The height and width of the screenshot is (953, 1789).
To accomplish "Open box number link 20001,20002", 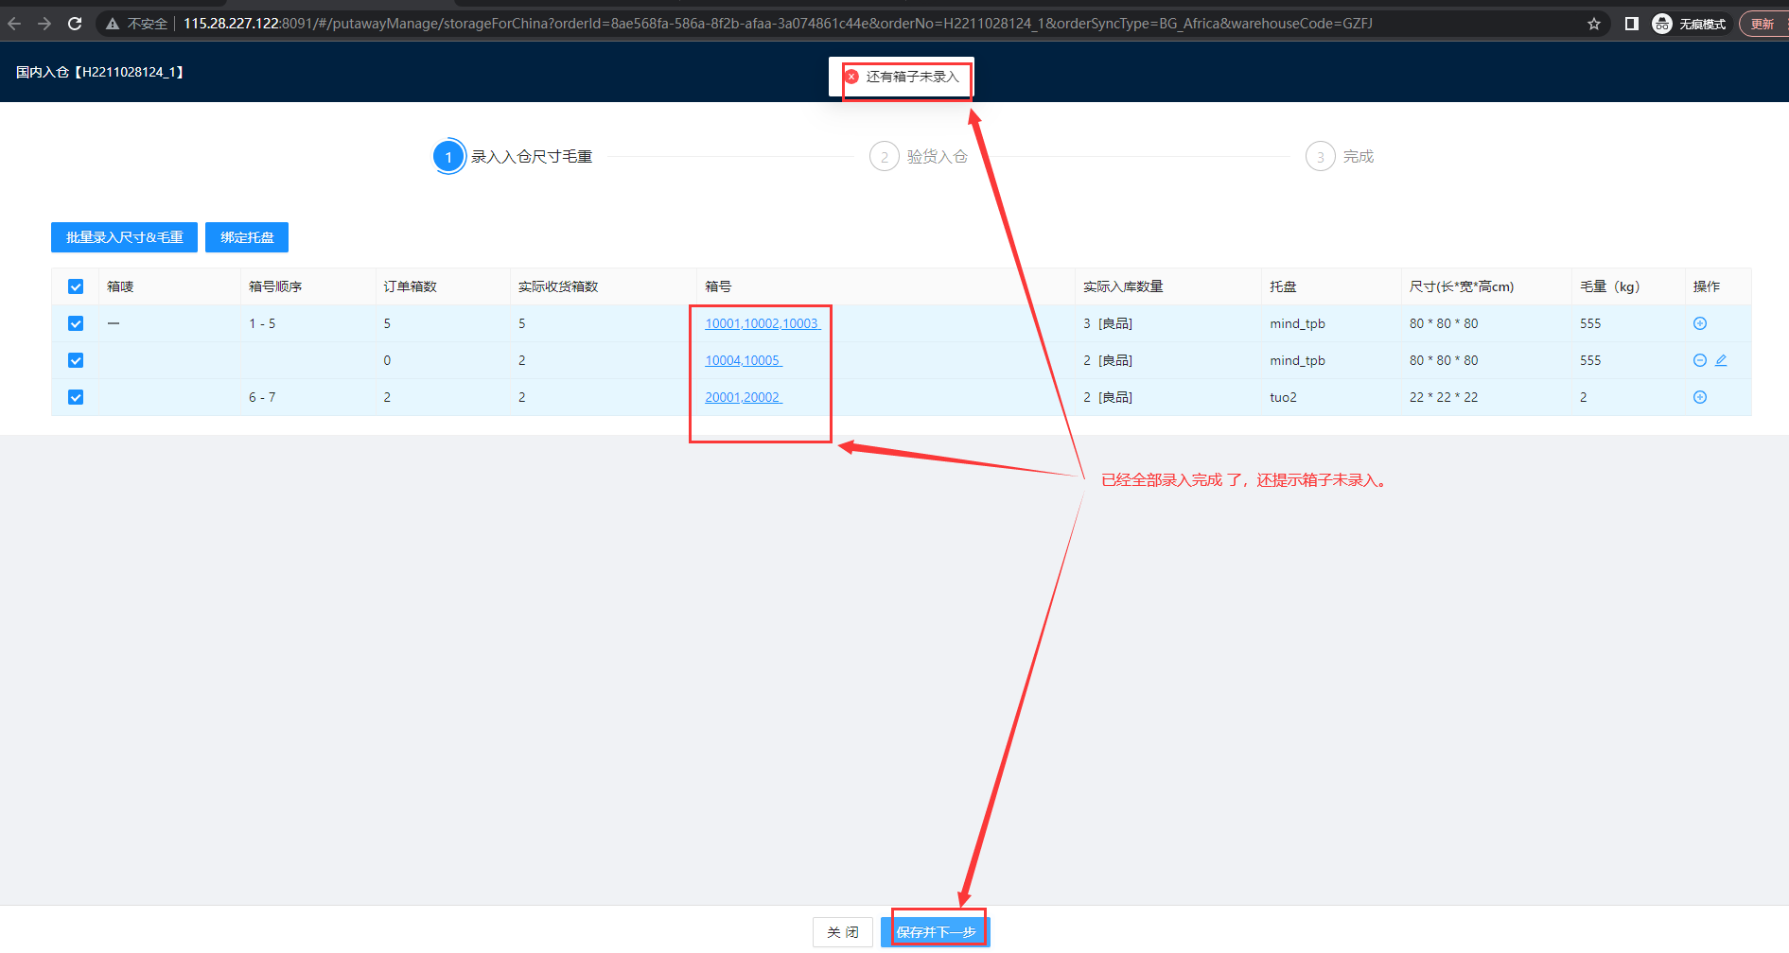I will click(743, 397).
